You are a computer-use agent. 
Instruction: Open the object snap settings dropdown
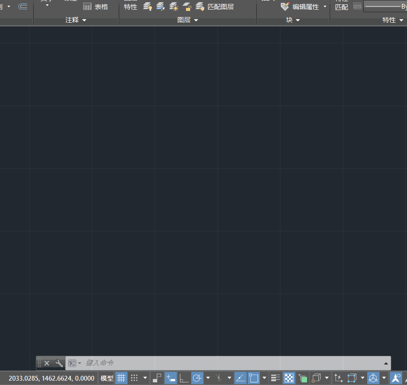point(264,378)
